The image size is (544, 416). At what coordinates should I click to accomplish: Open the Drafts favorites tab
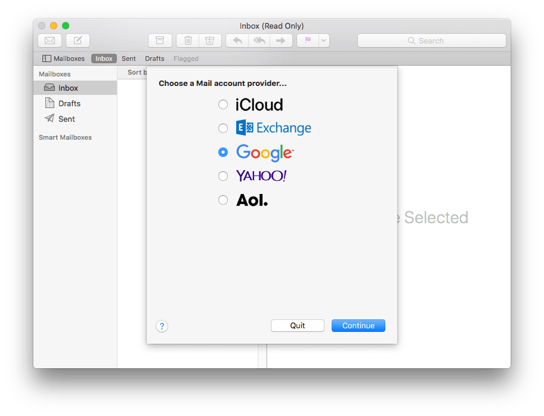point(154,58)
